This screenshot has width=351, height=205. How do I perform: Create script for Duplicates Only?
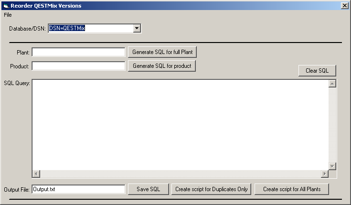click(212, 189)
